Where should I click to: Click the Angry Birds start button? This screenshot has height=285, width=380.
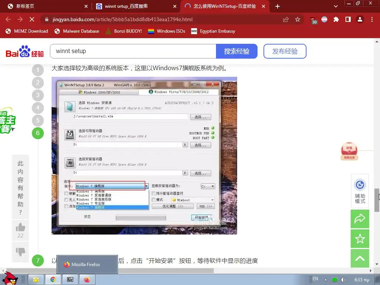10,278
